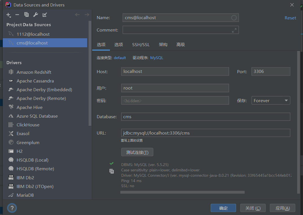Click the 关闭 close button
This screenshot has width=303, height=215.
(253, 208)
